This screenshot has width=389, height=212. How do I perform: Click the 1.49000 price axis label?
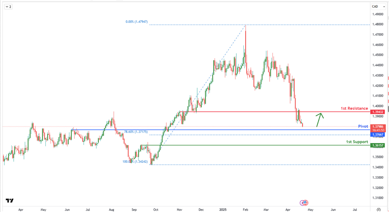[378, 14]
